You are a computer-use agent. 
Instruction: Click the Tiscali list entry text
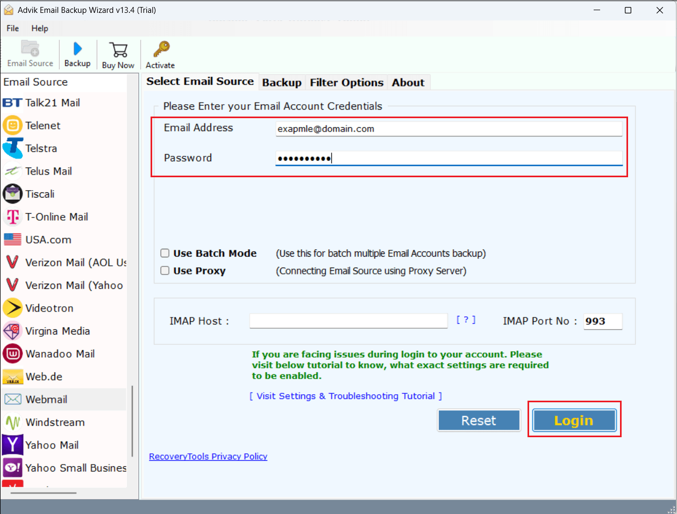click(40, 194)
